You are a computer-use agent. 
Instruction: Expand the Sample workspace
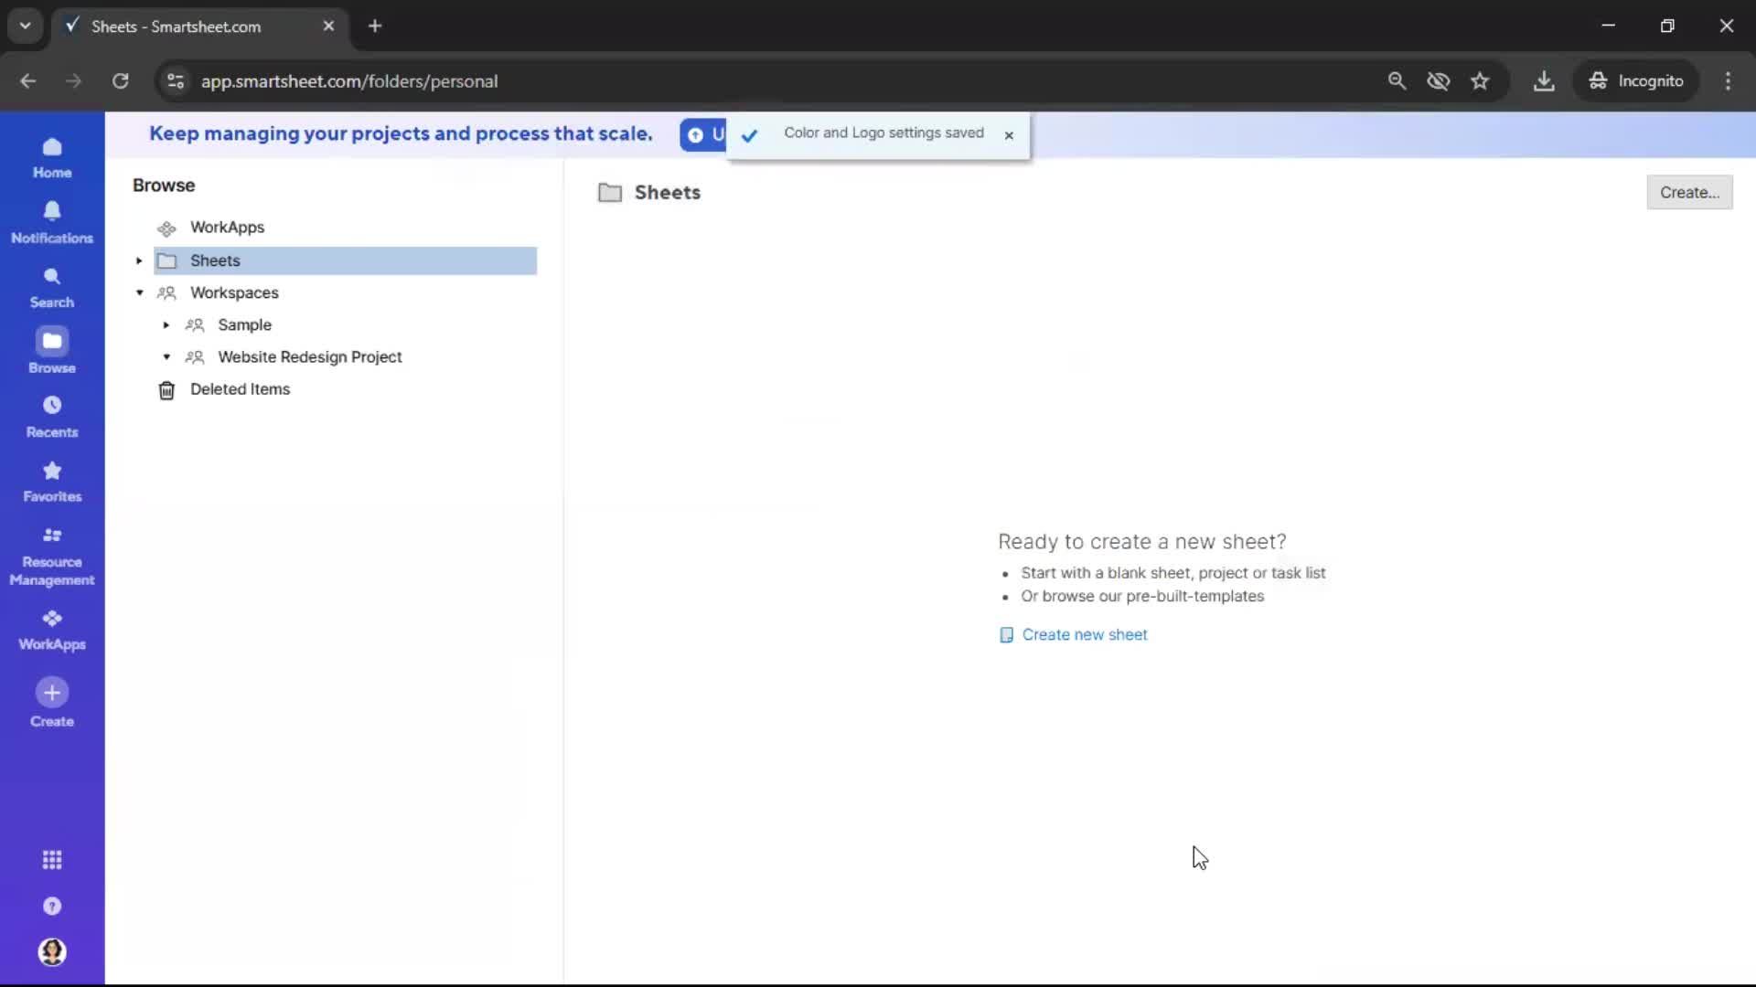(x=166, y=325)
